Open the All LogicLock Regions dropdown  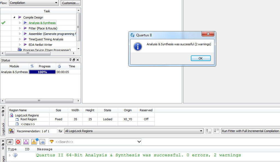134,131
